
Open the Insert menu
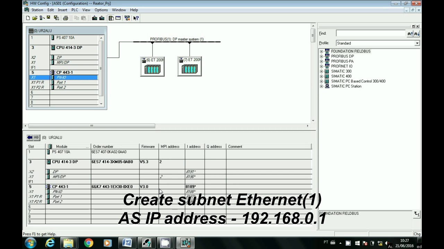tap(62, 10)
